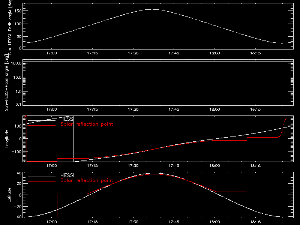Click 18:00 time label under Earth angle plot
This screenshot has width=300, height=225.
coord(214,53)
